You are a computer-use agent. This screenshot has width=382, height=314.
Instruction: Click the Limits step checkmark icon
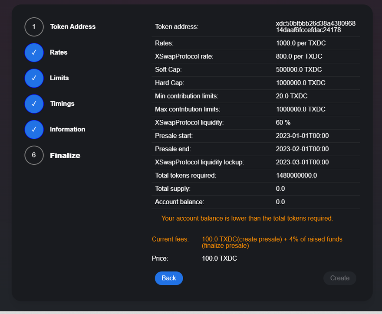click(x=34, y=78)
